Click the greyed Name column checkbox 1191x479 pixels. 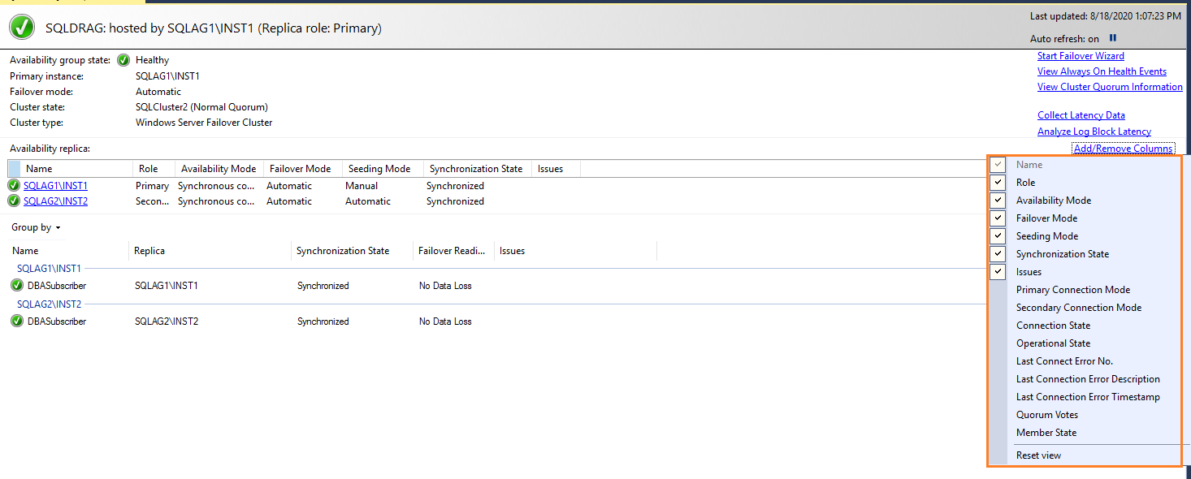click(998, 165)
